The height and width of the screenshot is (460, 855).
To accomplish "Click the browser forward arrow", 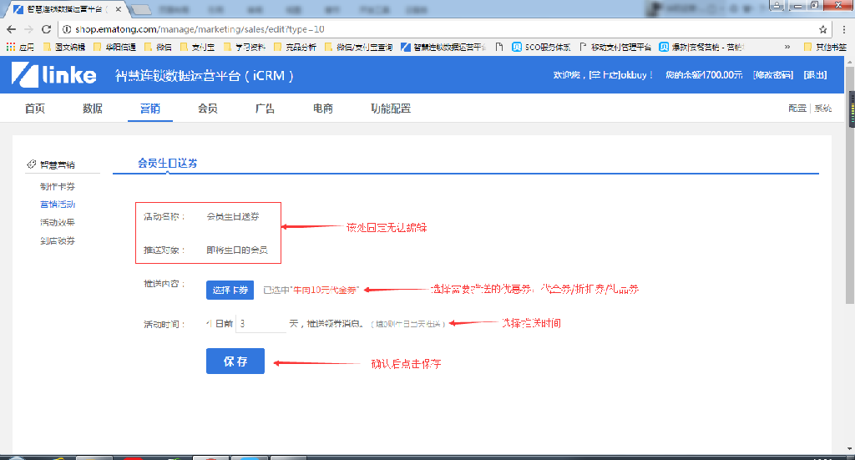I will tap(29, 29).
